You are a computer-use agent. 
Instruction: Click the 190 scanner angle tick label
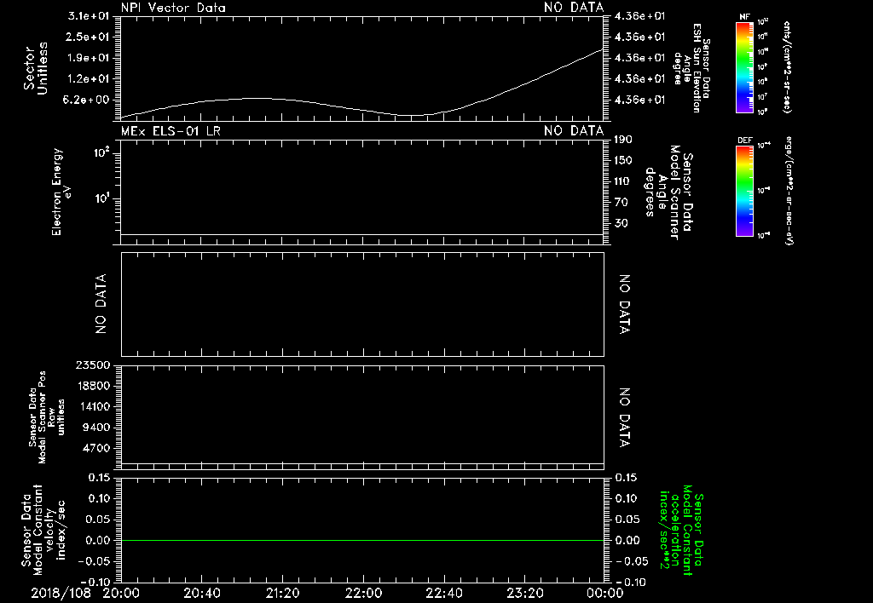coord(623,140)
